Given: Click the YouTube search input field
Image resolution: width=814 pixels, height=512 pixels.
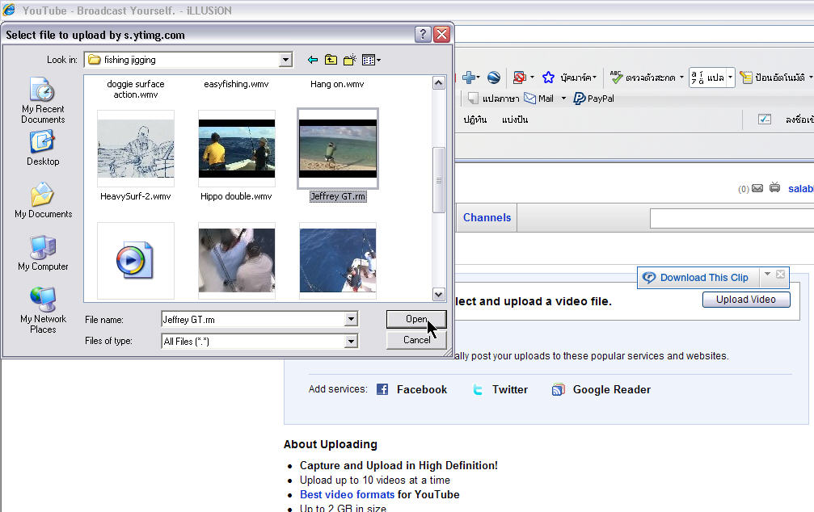Looking at the screenshot, I should click(732, 218).
